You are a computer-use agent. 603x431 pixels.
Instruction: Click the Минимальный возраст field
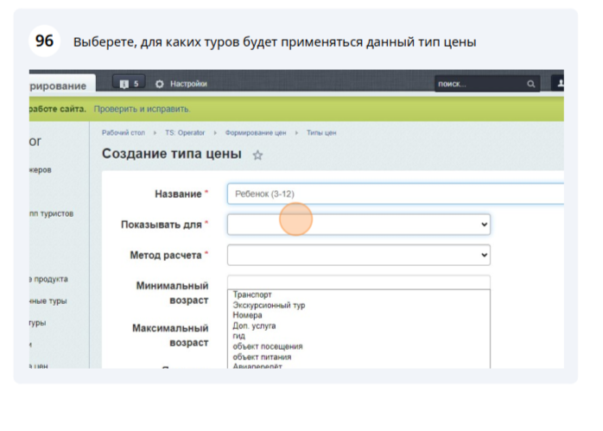click(x=359, y=282)
